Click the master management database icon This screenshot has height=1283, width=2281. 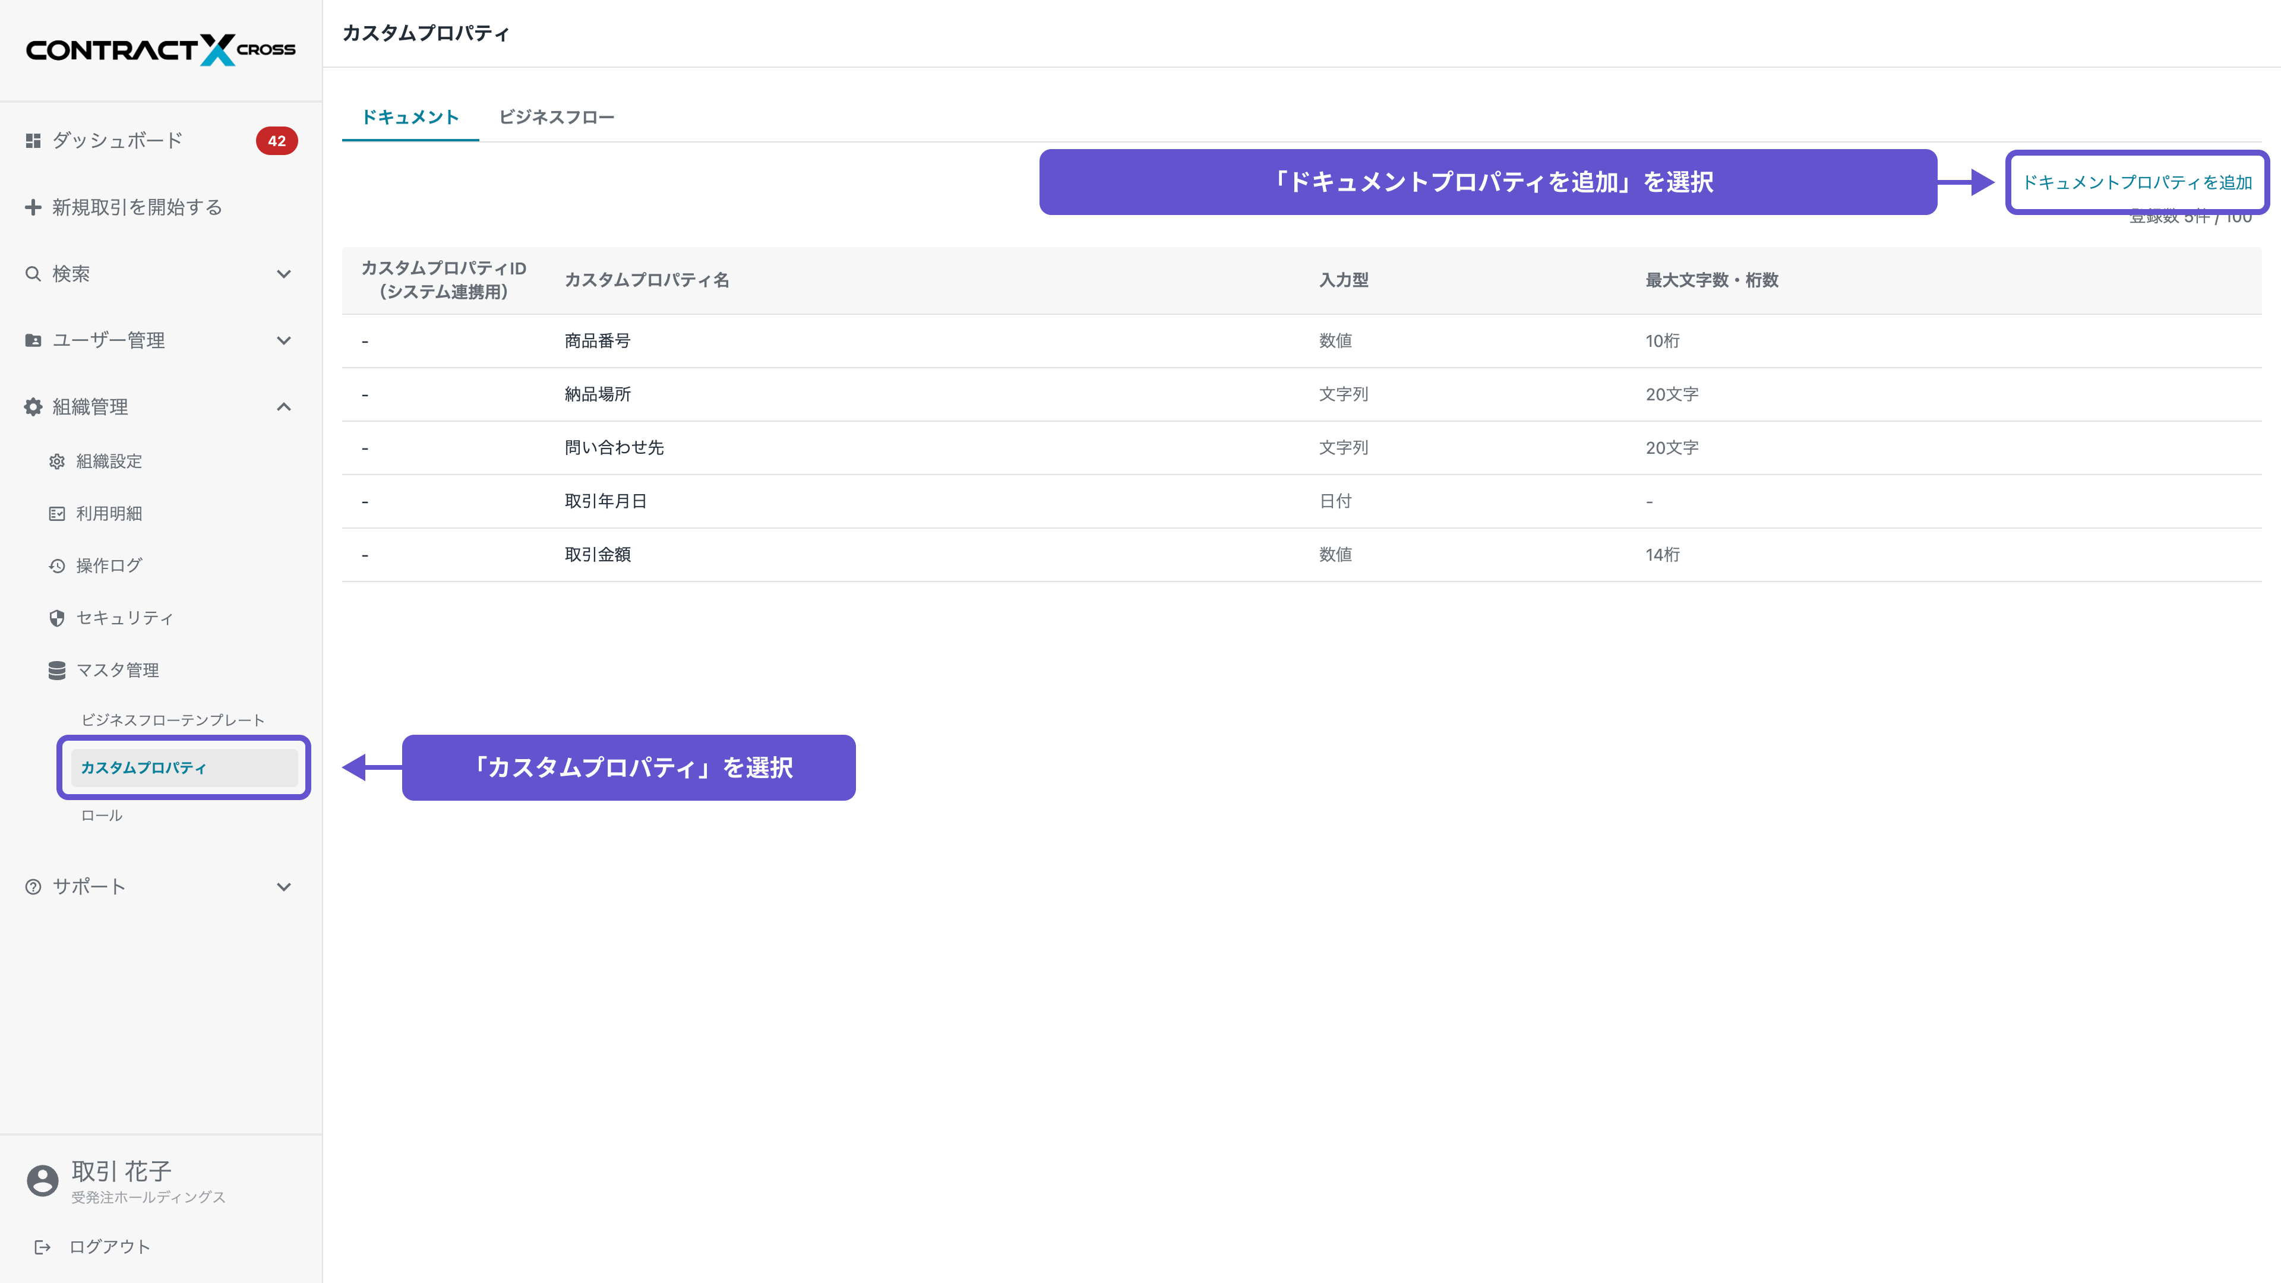pyautogui.click(x=56, y=670)
